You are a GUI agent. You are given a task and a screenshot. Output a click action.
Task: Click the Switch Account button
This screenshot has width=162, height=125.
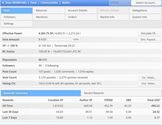(146, 3)
